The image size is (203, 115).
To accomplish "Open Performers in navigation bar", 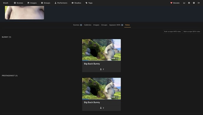I will (61, 3).
